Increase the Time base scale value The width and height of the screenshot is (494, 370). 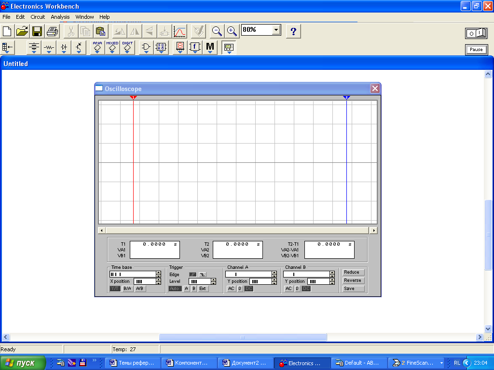coord(158,273)
